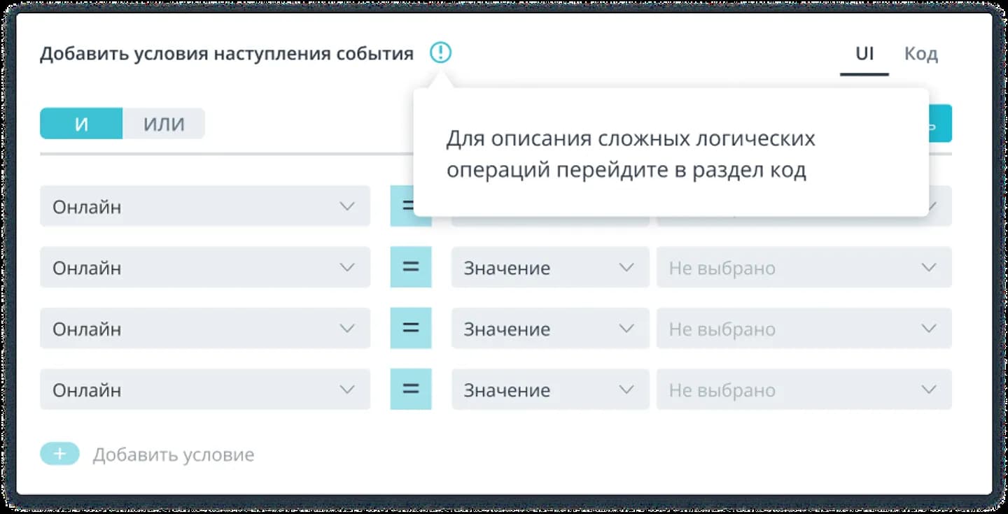1008x514 pixels.
Task: Select the И logic toggle
Action: (x=81, y=124)
